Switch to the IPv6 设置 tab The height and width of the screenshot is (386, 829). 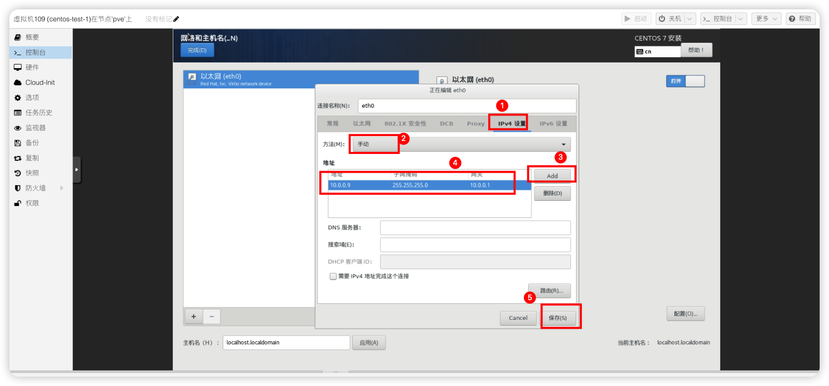click(553, 124)
